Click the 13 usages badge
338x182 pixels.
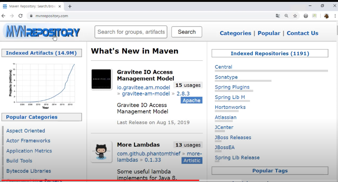pos(188,145)
